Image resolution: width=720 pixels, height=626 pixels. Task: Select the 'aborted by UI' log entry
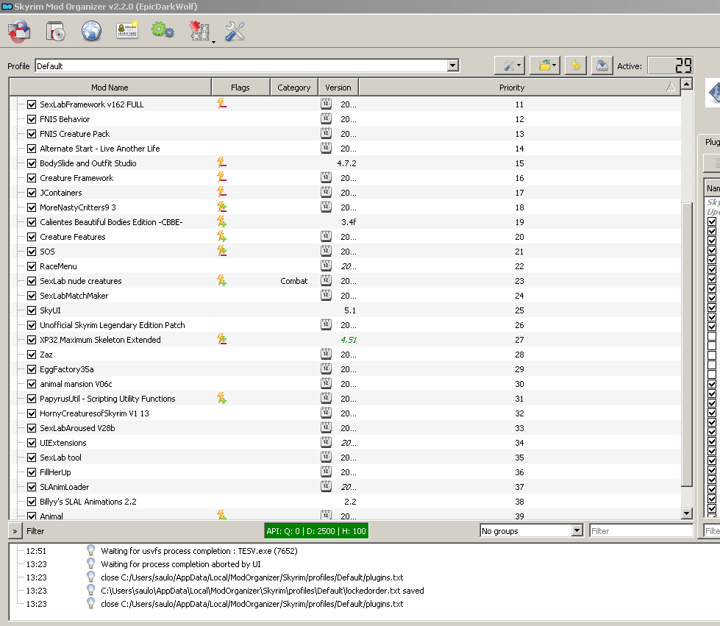pyautogui.click(x=180, y=564)
